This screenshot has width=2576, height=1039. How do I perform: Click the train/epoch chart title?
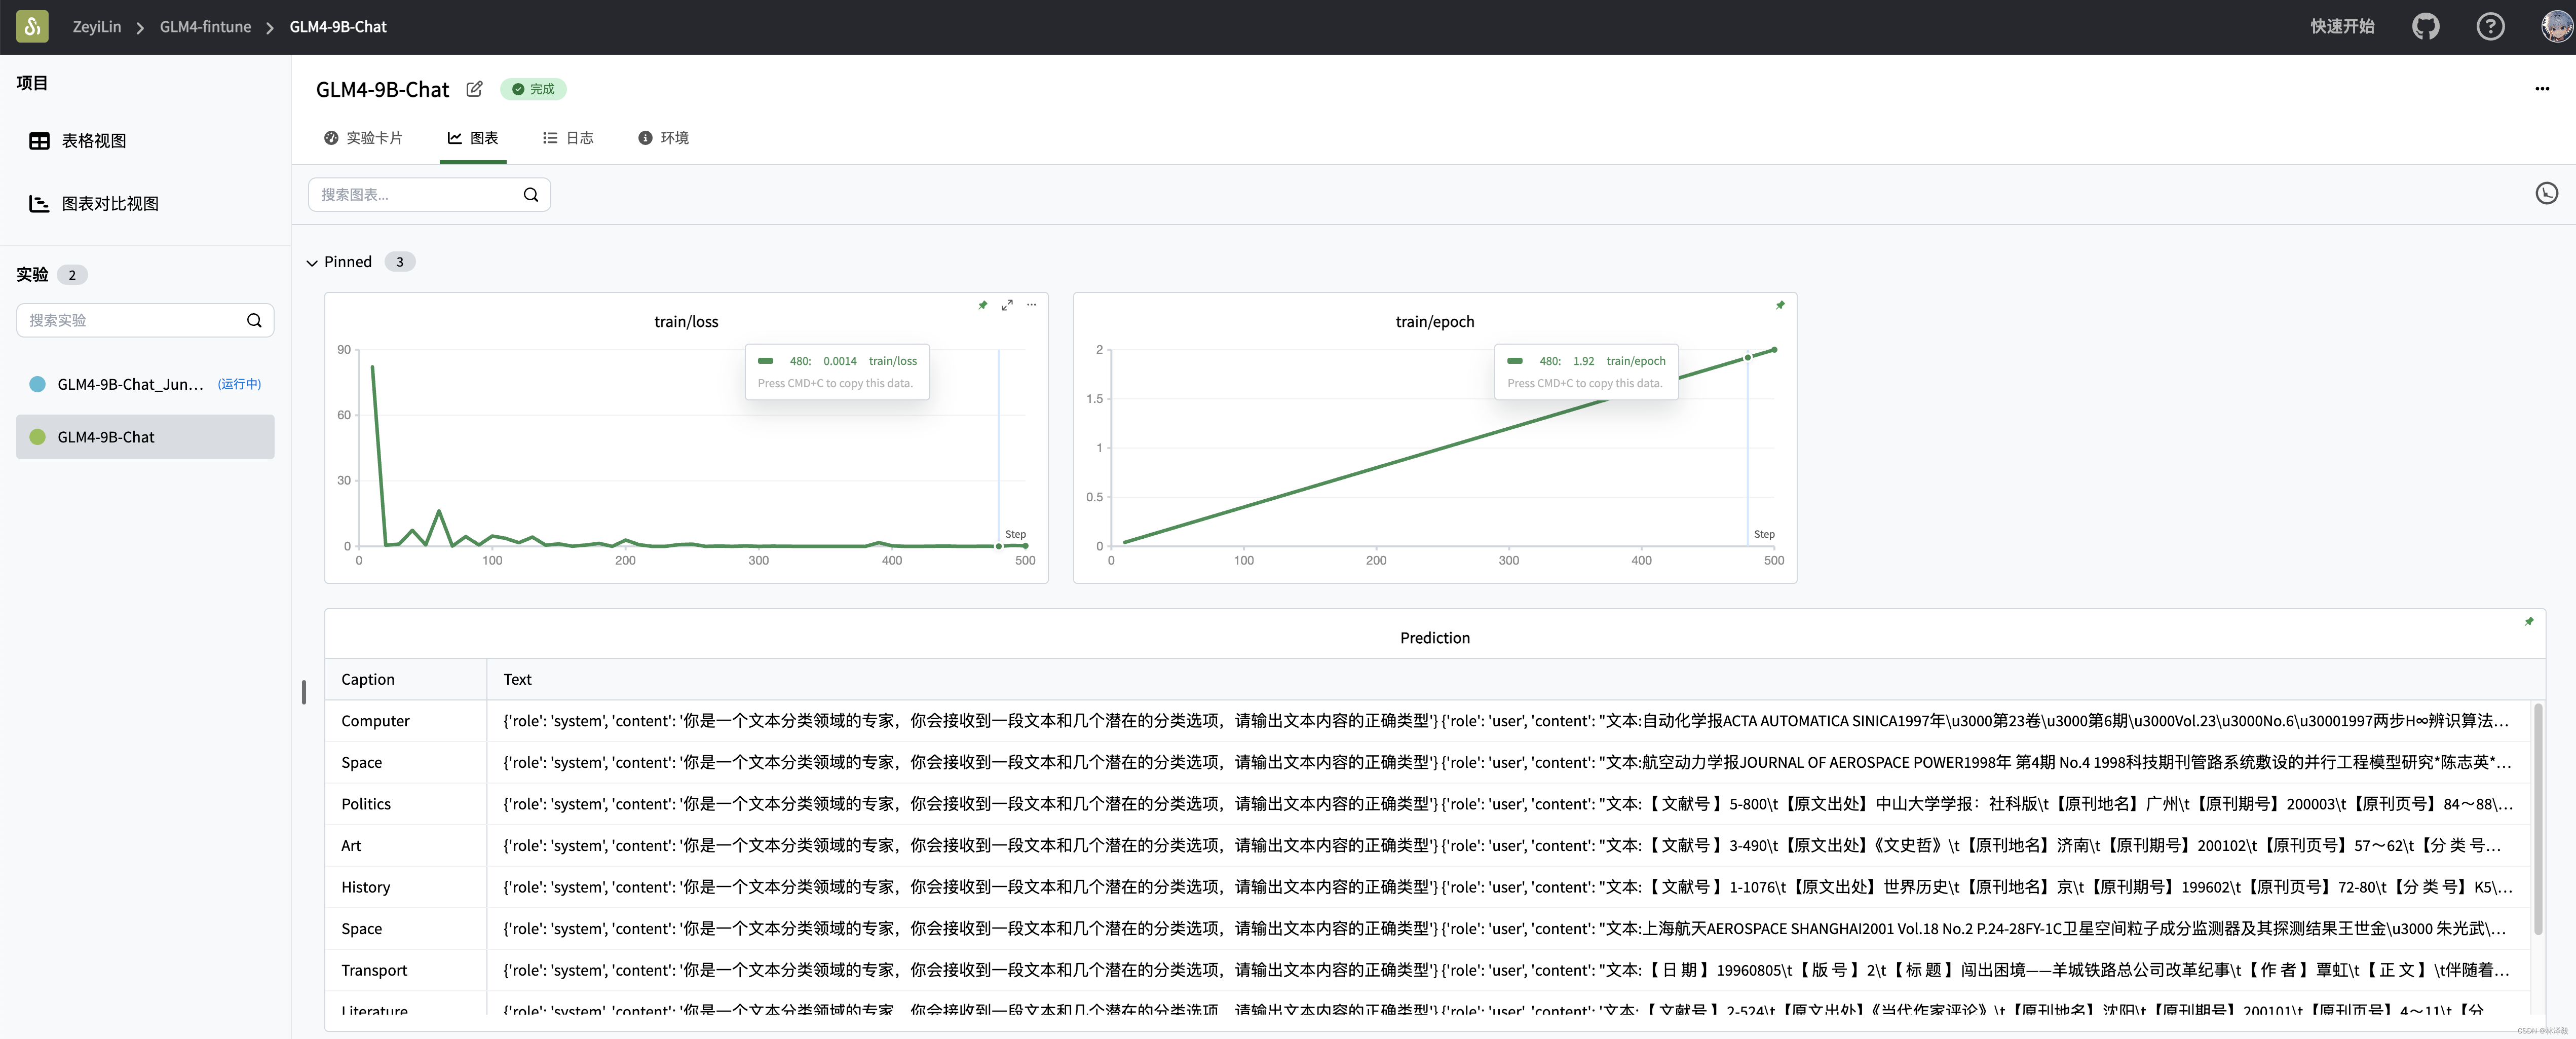pos(1435,322)
